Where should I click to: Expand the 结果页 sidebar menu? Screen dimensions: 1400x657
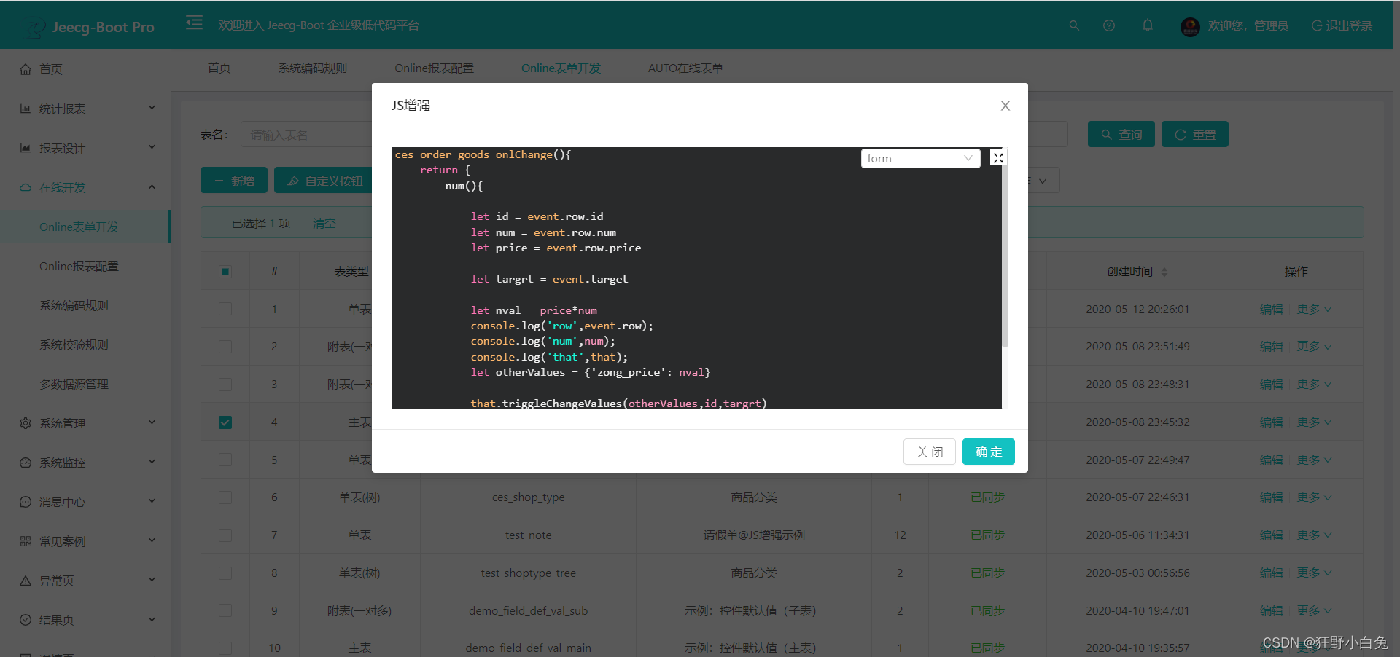click(85, 620)
